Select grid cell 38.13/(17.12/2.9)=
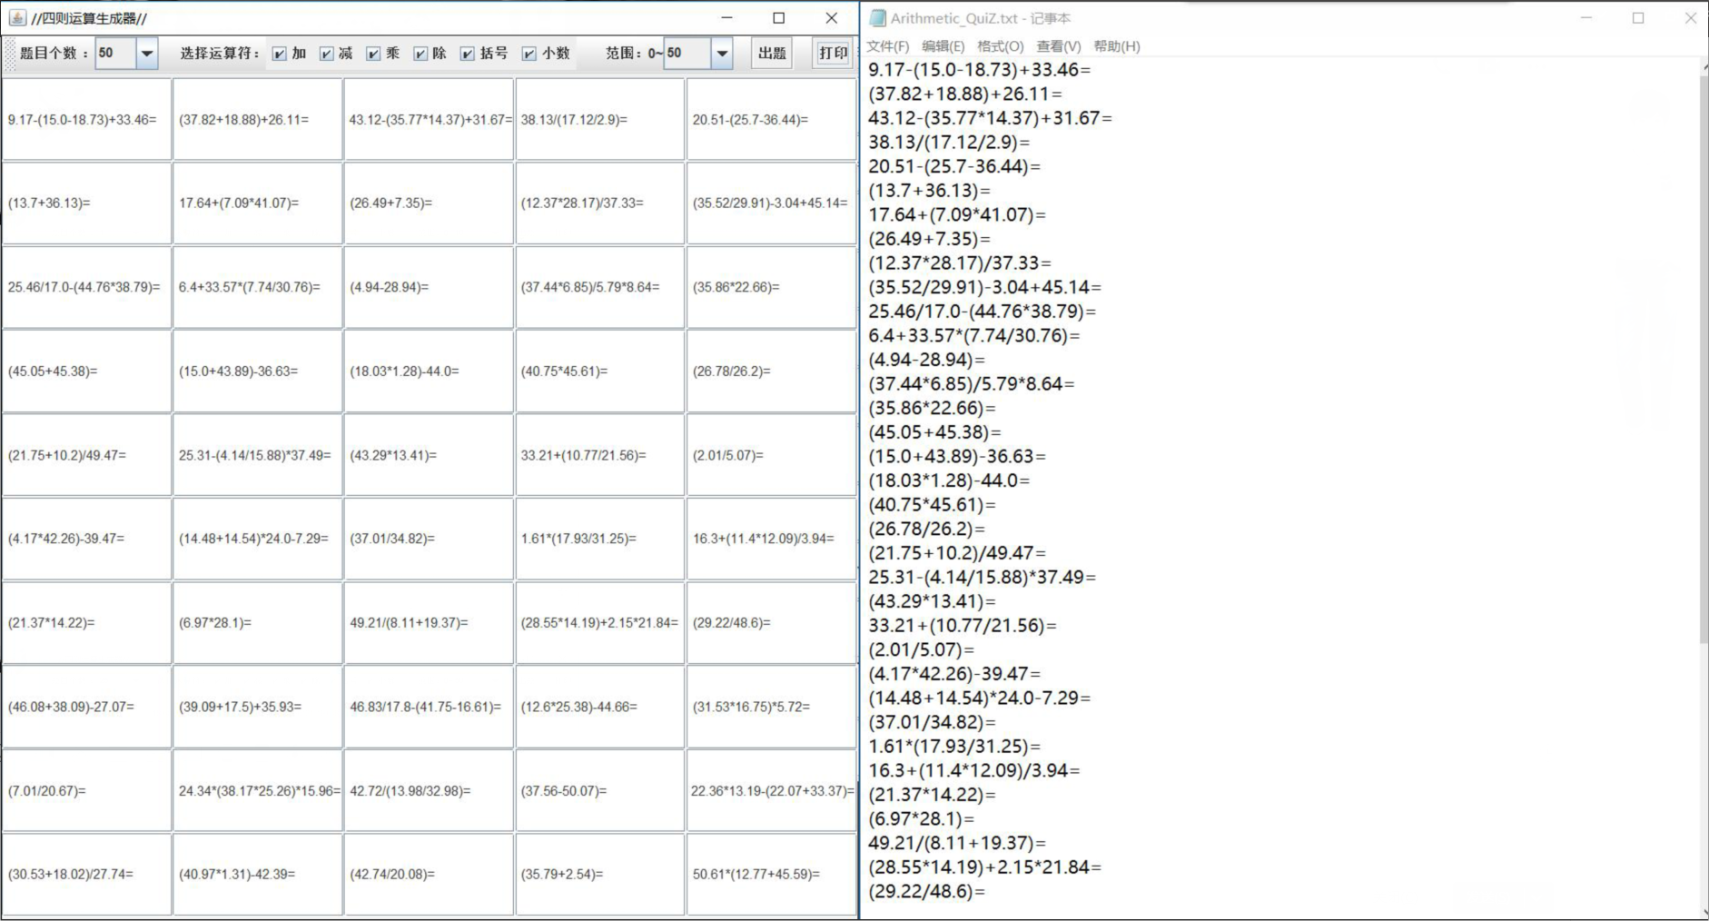Image resolution: width=1709 pixels, height=921 pixels. point(600,119)
